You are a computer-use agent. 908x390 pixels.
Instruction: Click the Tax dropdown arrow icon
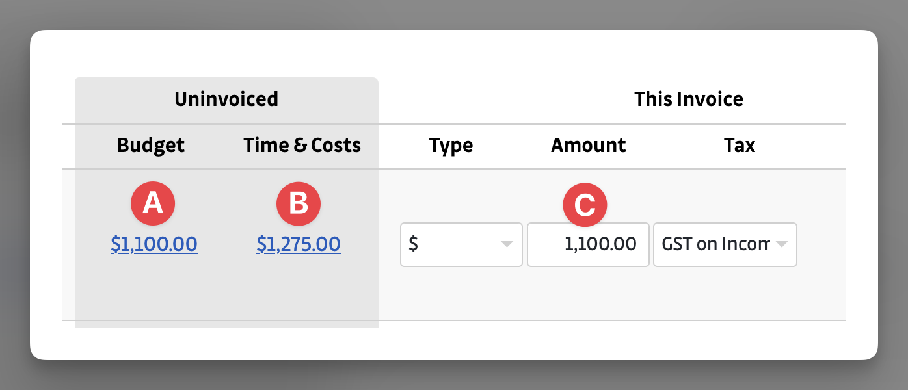[782, 244]
